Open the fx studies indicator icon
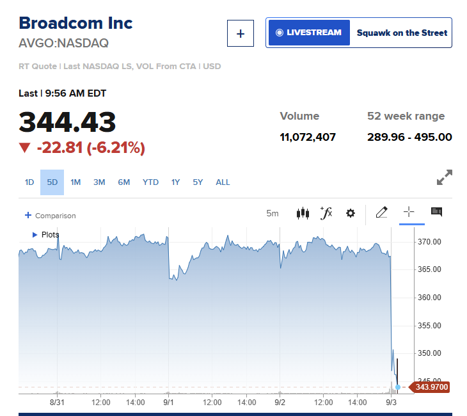Image resolution: width=467 pixels, height=416 pixels. 326,213
